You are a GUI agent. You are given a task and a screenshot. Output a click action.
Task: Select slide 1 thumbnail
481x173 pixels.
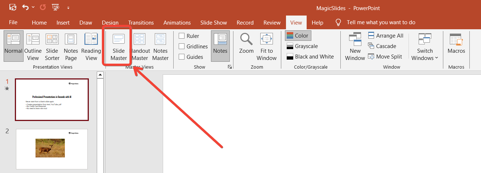click(x=52, y=100)
